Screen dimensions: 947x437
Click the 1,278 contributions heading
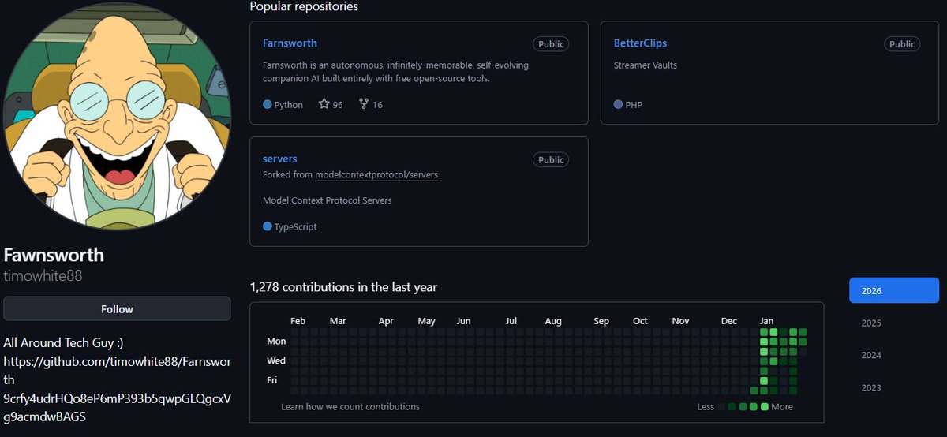point(343,287)
